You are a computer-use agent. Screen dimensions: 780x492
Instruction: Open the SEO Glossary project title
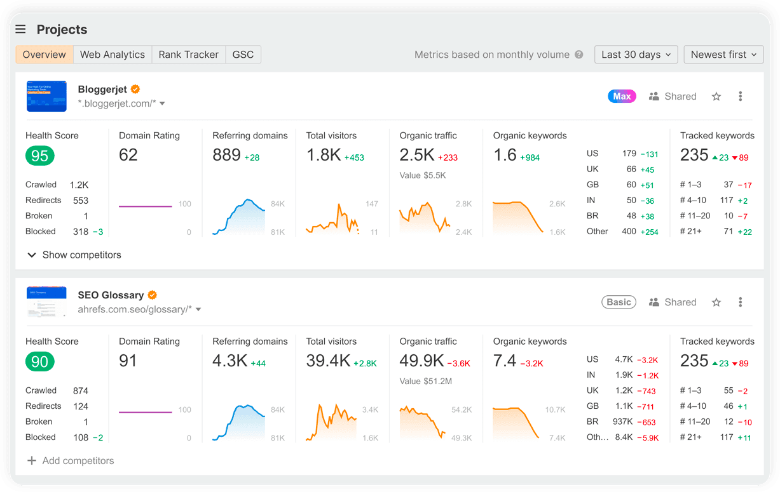(x=111, y=295)
